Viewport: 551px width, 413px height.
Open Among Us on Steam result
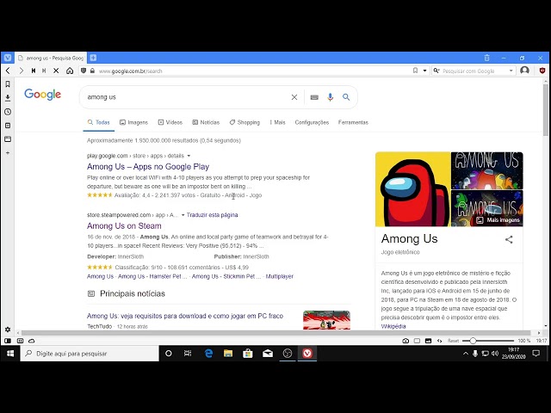[x=124, y=225]
